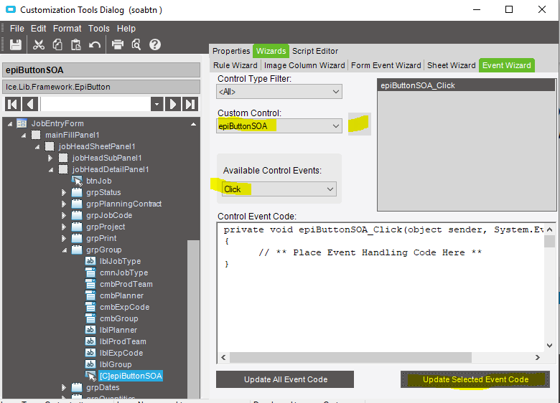Go to first record navigator button
560x403 pixels.
tap(12, 104)
